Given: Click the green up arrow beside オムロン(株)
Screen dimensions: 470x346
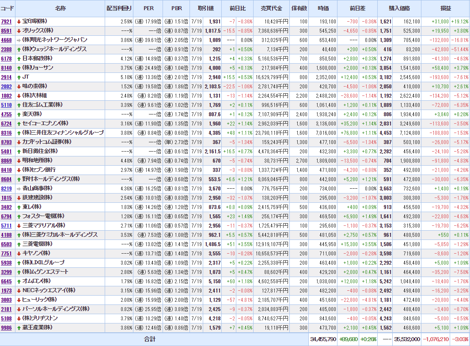Looking at the screenshot, I should click(x=19, y=281).
